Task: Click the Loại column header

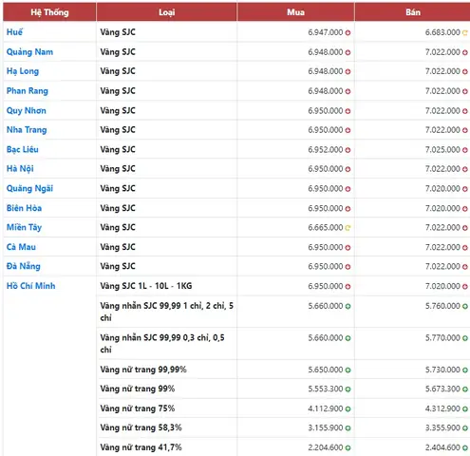Action: pos(166,12)
